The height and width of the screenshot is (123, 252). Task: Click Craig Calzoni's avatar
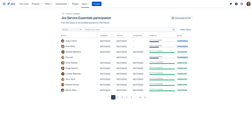[x=63, y=68]
